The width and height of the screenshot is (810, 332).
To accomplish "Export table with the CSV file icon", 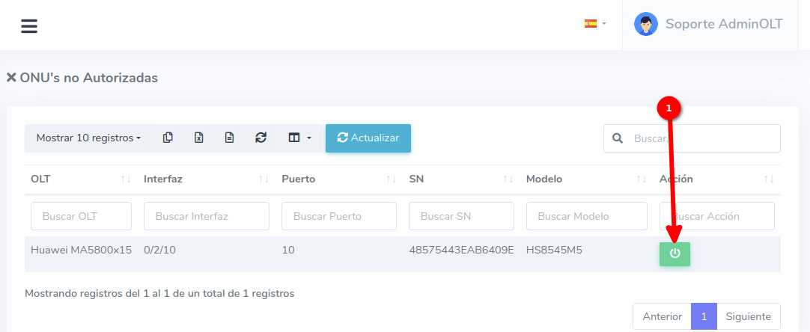I will (230, 138).
